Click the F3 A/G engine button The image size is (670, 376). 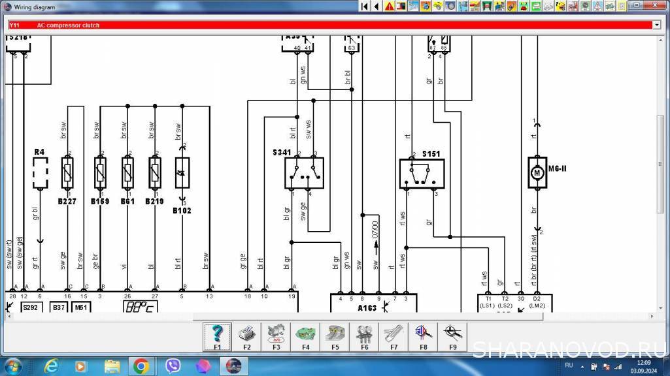[276, 334]
